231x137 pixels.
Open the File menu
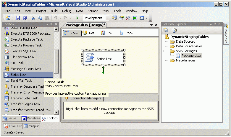pyautogui.click(x=8, y=11)
